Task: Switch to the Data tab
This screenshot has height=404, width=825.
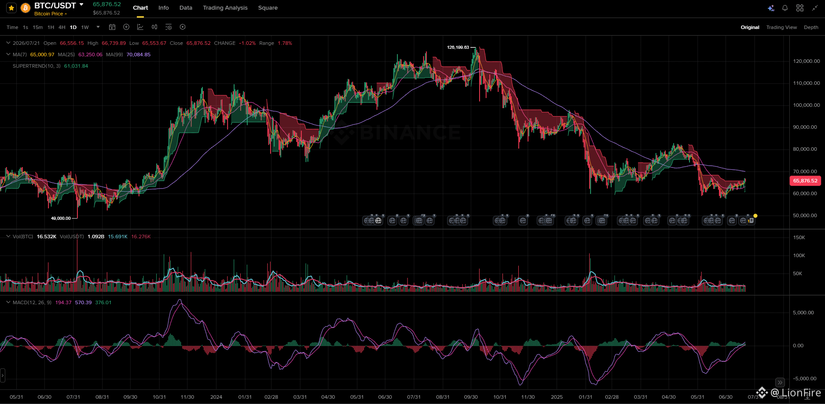Action: (186, 8)
